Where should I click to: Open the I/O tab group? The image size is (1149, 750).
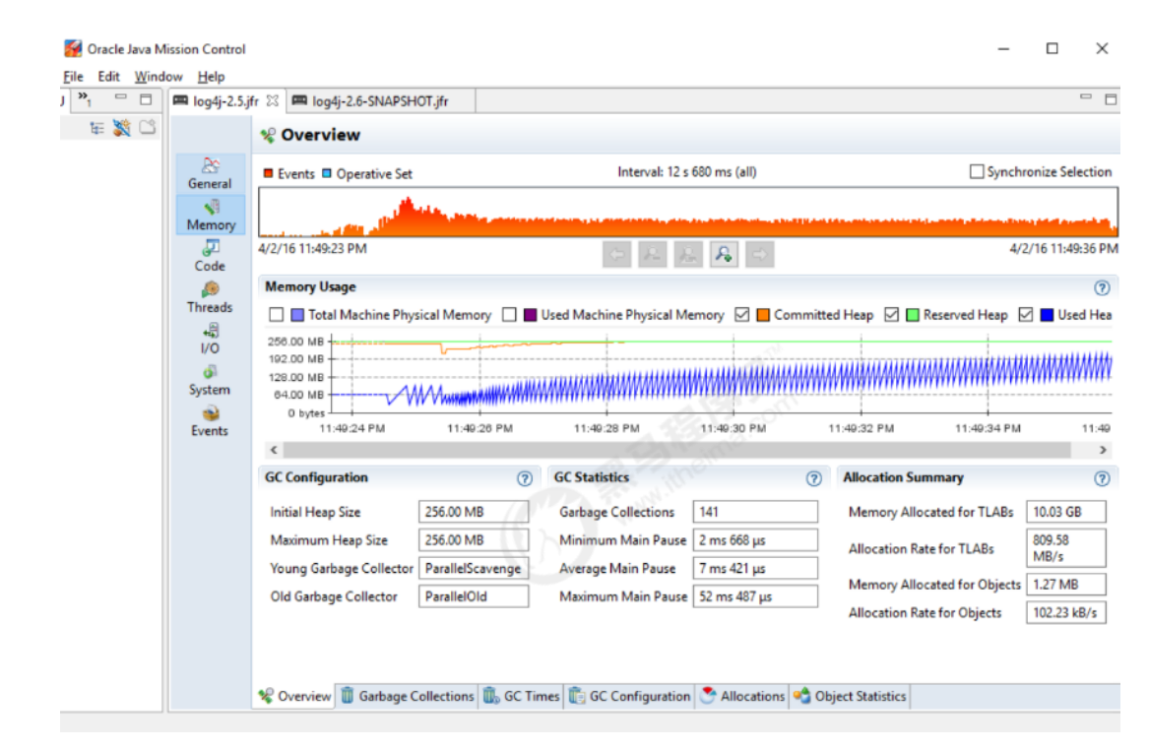click(x=210, y=339)
